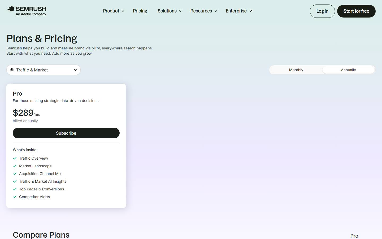This screenshot has width=382, height=239.
Task: Click the Log In button
Action: point(322,11)
